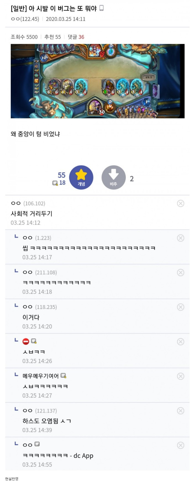The height and width of the screenshot is (484, 192).
Task: Delete the dc App reply comment
Action: (180, 445)
